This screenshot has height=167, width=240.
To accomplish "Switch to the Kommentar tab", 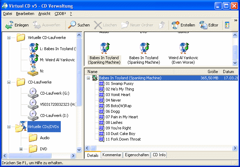I will [x=112, y=155].
